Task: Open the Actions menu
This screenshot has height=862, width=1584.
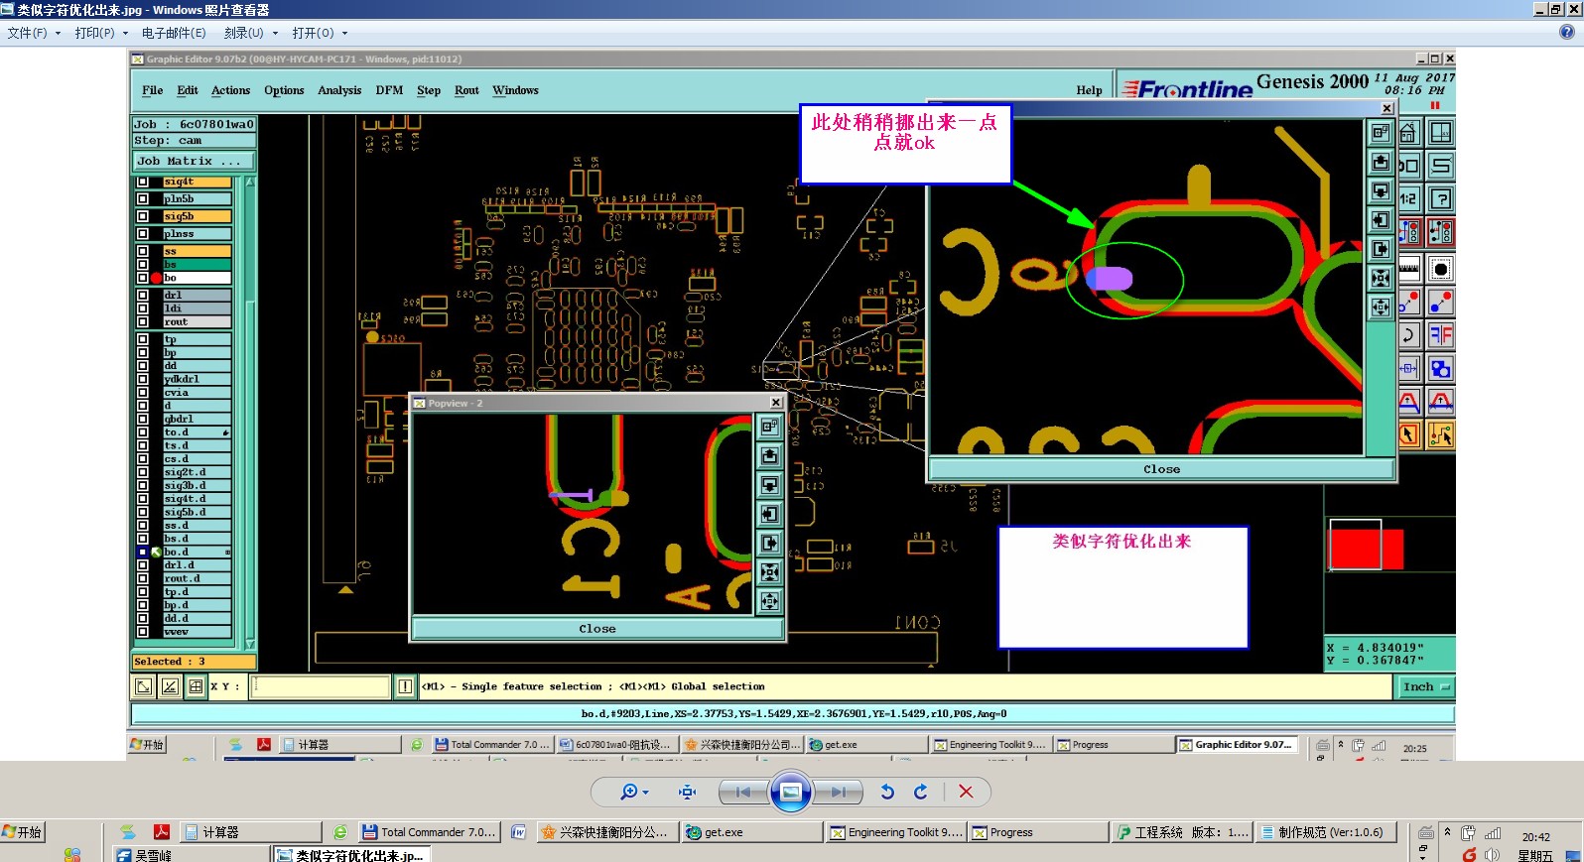Action: click(230, 90)
